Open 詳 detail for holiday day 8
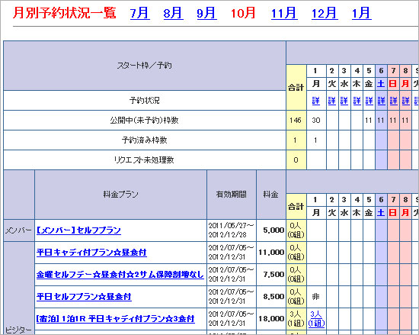 coord(405,101)
